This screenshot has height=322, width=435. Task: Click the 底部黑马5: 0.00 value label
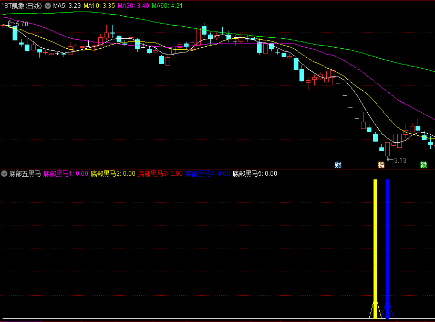coord(255,174)
